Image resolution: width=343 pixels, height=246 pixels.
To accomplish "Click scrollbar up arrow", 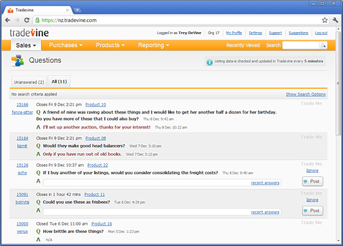I will click(x=338, y=29).
